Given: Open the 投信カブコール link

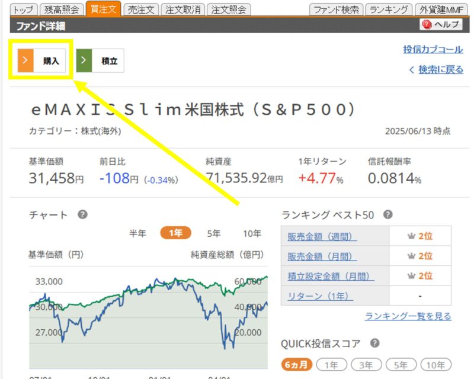Looking at the screenshot, I should (433, 49).
